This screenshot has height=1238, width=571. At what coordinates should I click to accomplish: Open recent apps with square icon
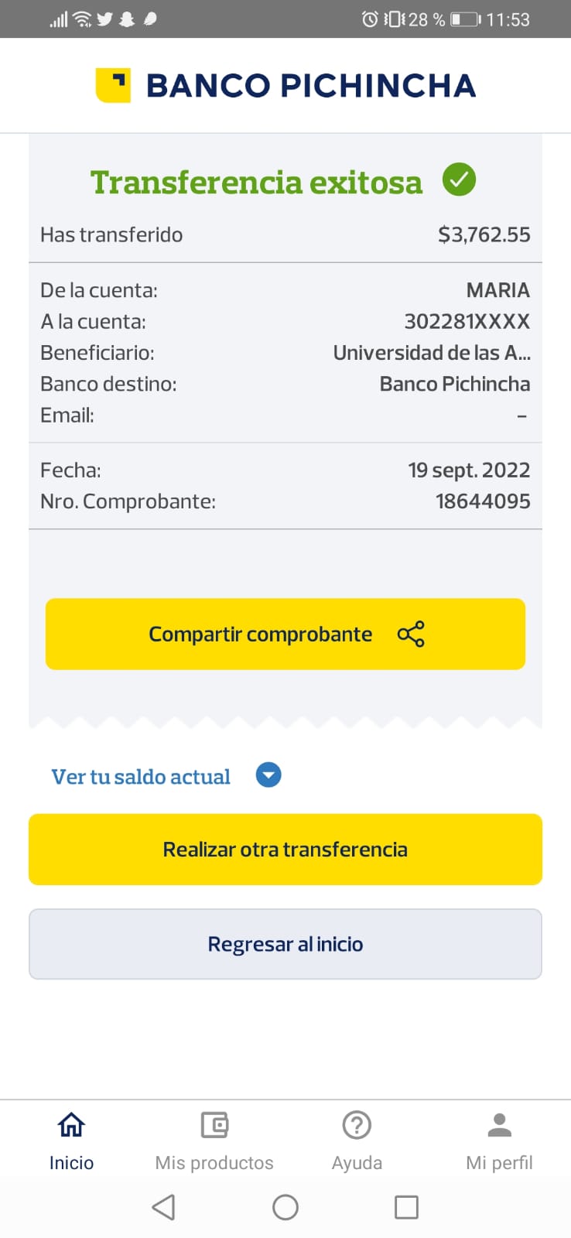(406, 1207)
